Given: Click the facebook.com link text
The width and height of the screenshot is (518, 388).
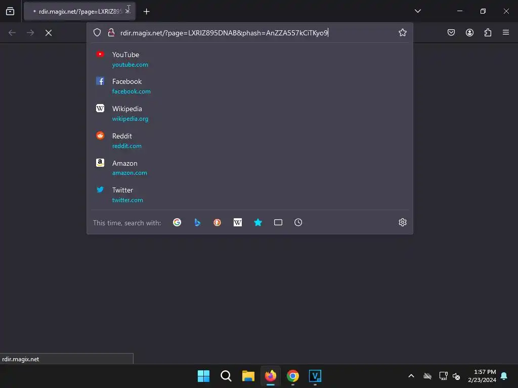Looking at the screenshot, I should (x=131, y=91).
